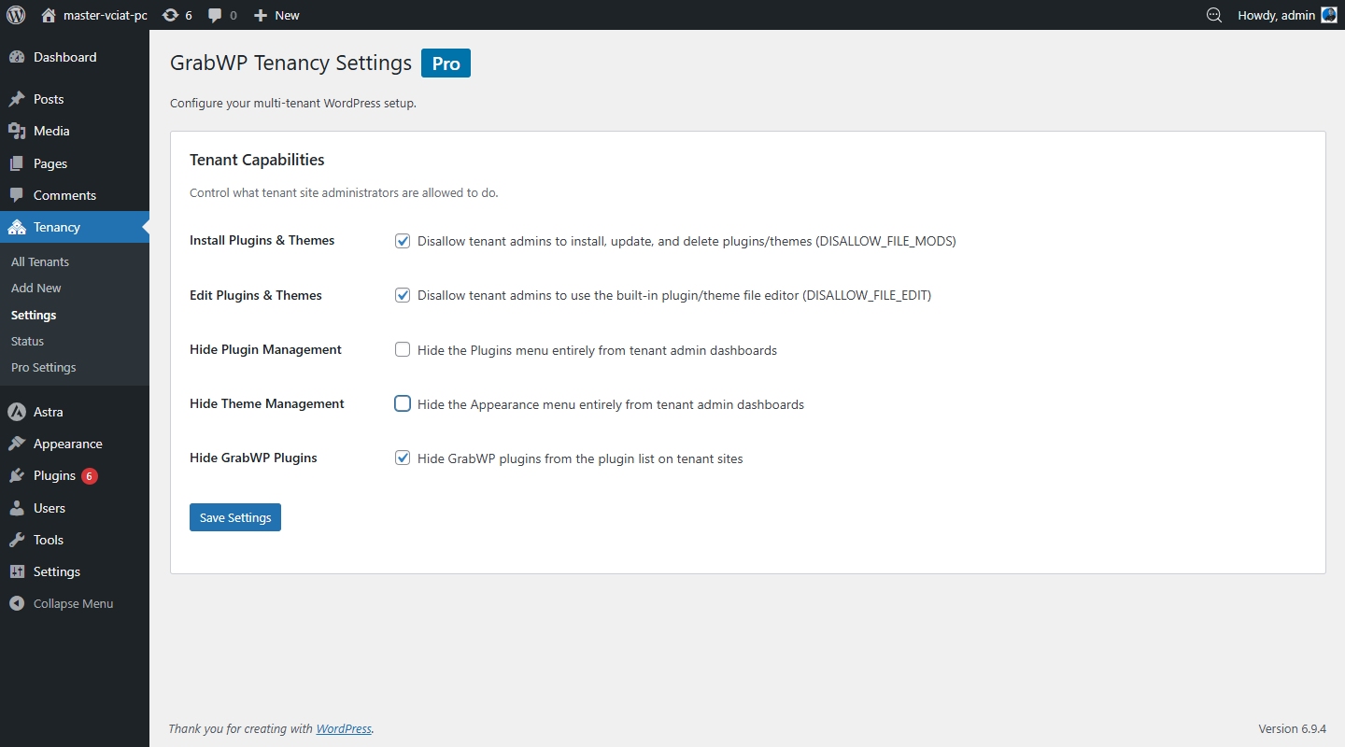Open the WordPress logo menu
This screenshot has height=747, width=1345.
15,15
